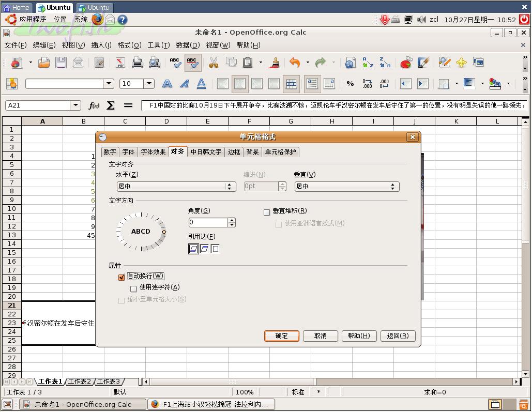Click the Print file directly icon
The image size is (532, 412).
point(138,63)
